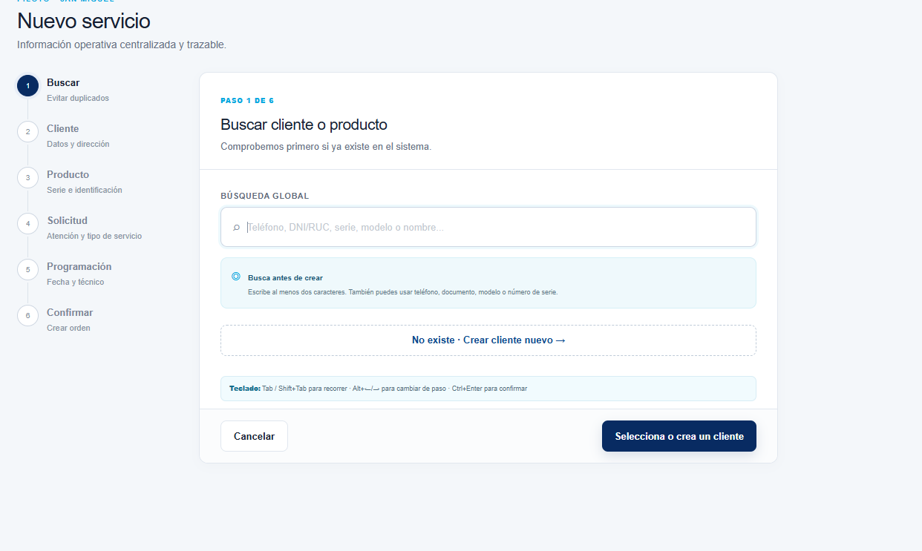Click the "PASO 1 DE 6" label

[x=247, y=100]
